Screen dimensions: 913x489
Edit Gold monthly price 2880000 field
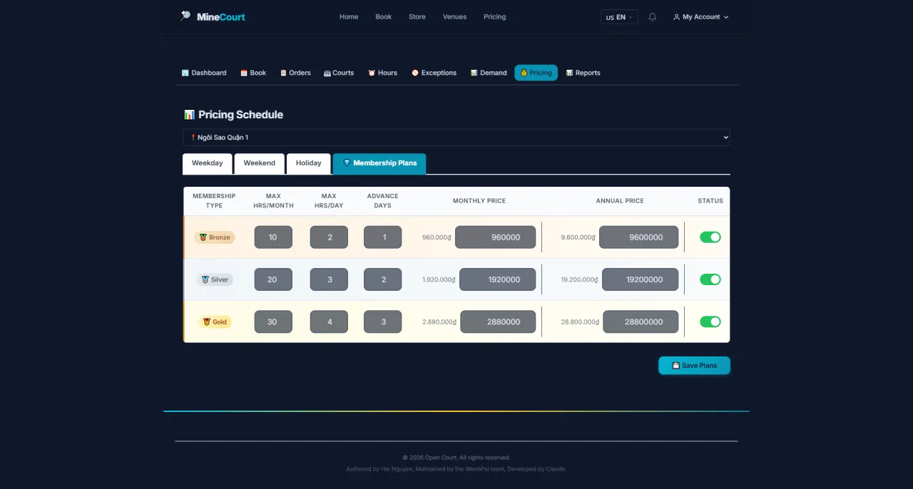click(498, 321)
